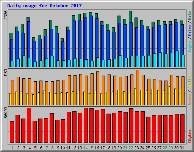Select the cyan Pages bar for day 30
Screen dimensions: 194x152
tap(177, 59)
